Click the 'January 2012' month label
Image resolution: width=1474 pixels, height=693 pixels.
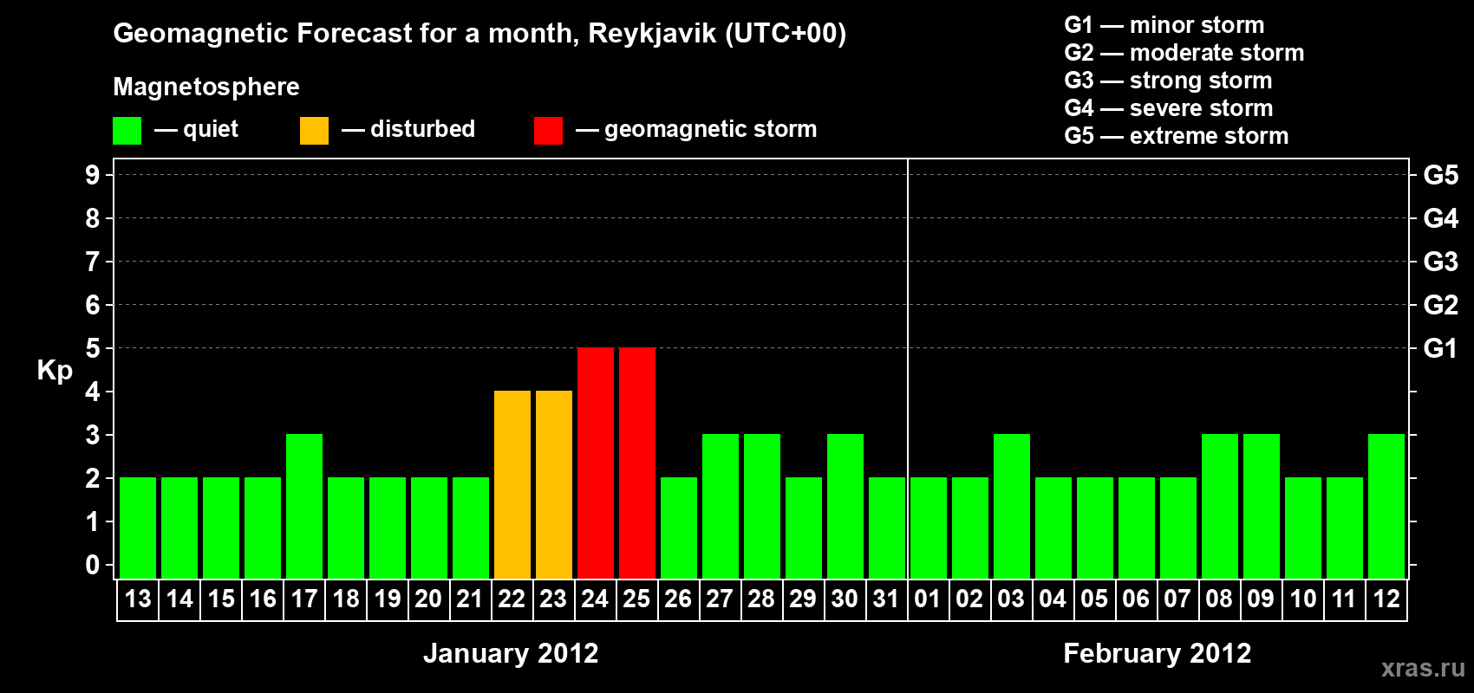pyautogui.click(x=511, y=653)
